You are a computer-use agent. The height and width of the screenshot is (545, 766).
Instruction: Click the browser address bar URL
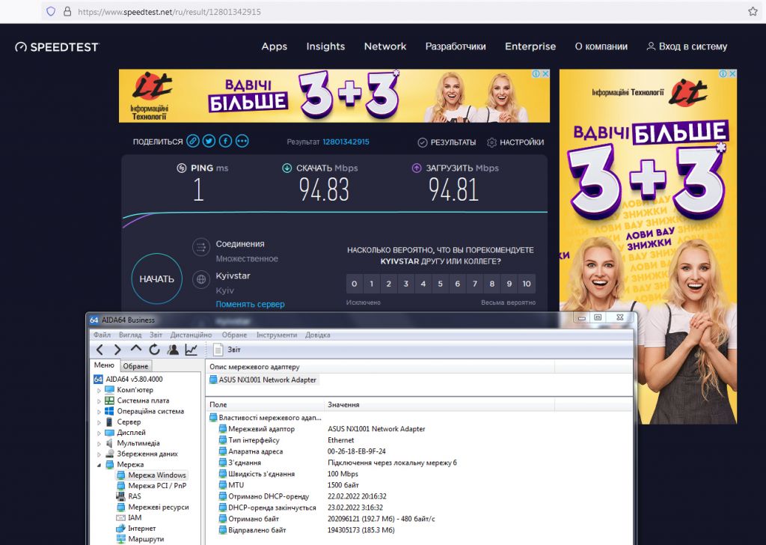point(170,11)
